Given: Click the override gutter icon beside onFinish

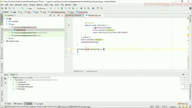Looking at the screenshot, I should coord(69,25).
